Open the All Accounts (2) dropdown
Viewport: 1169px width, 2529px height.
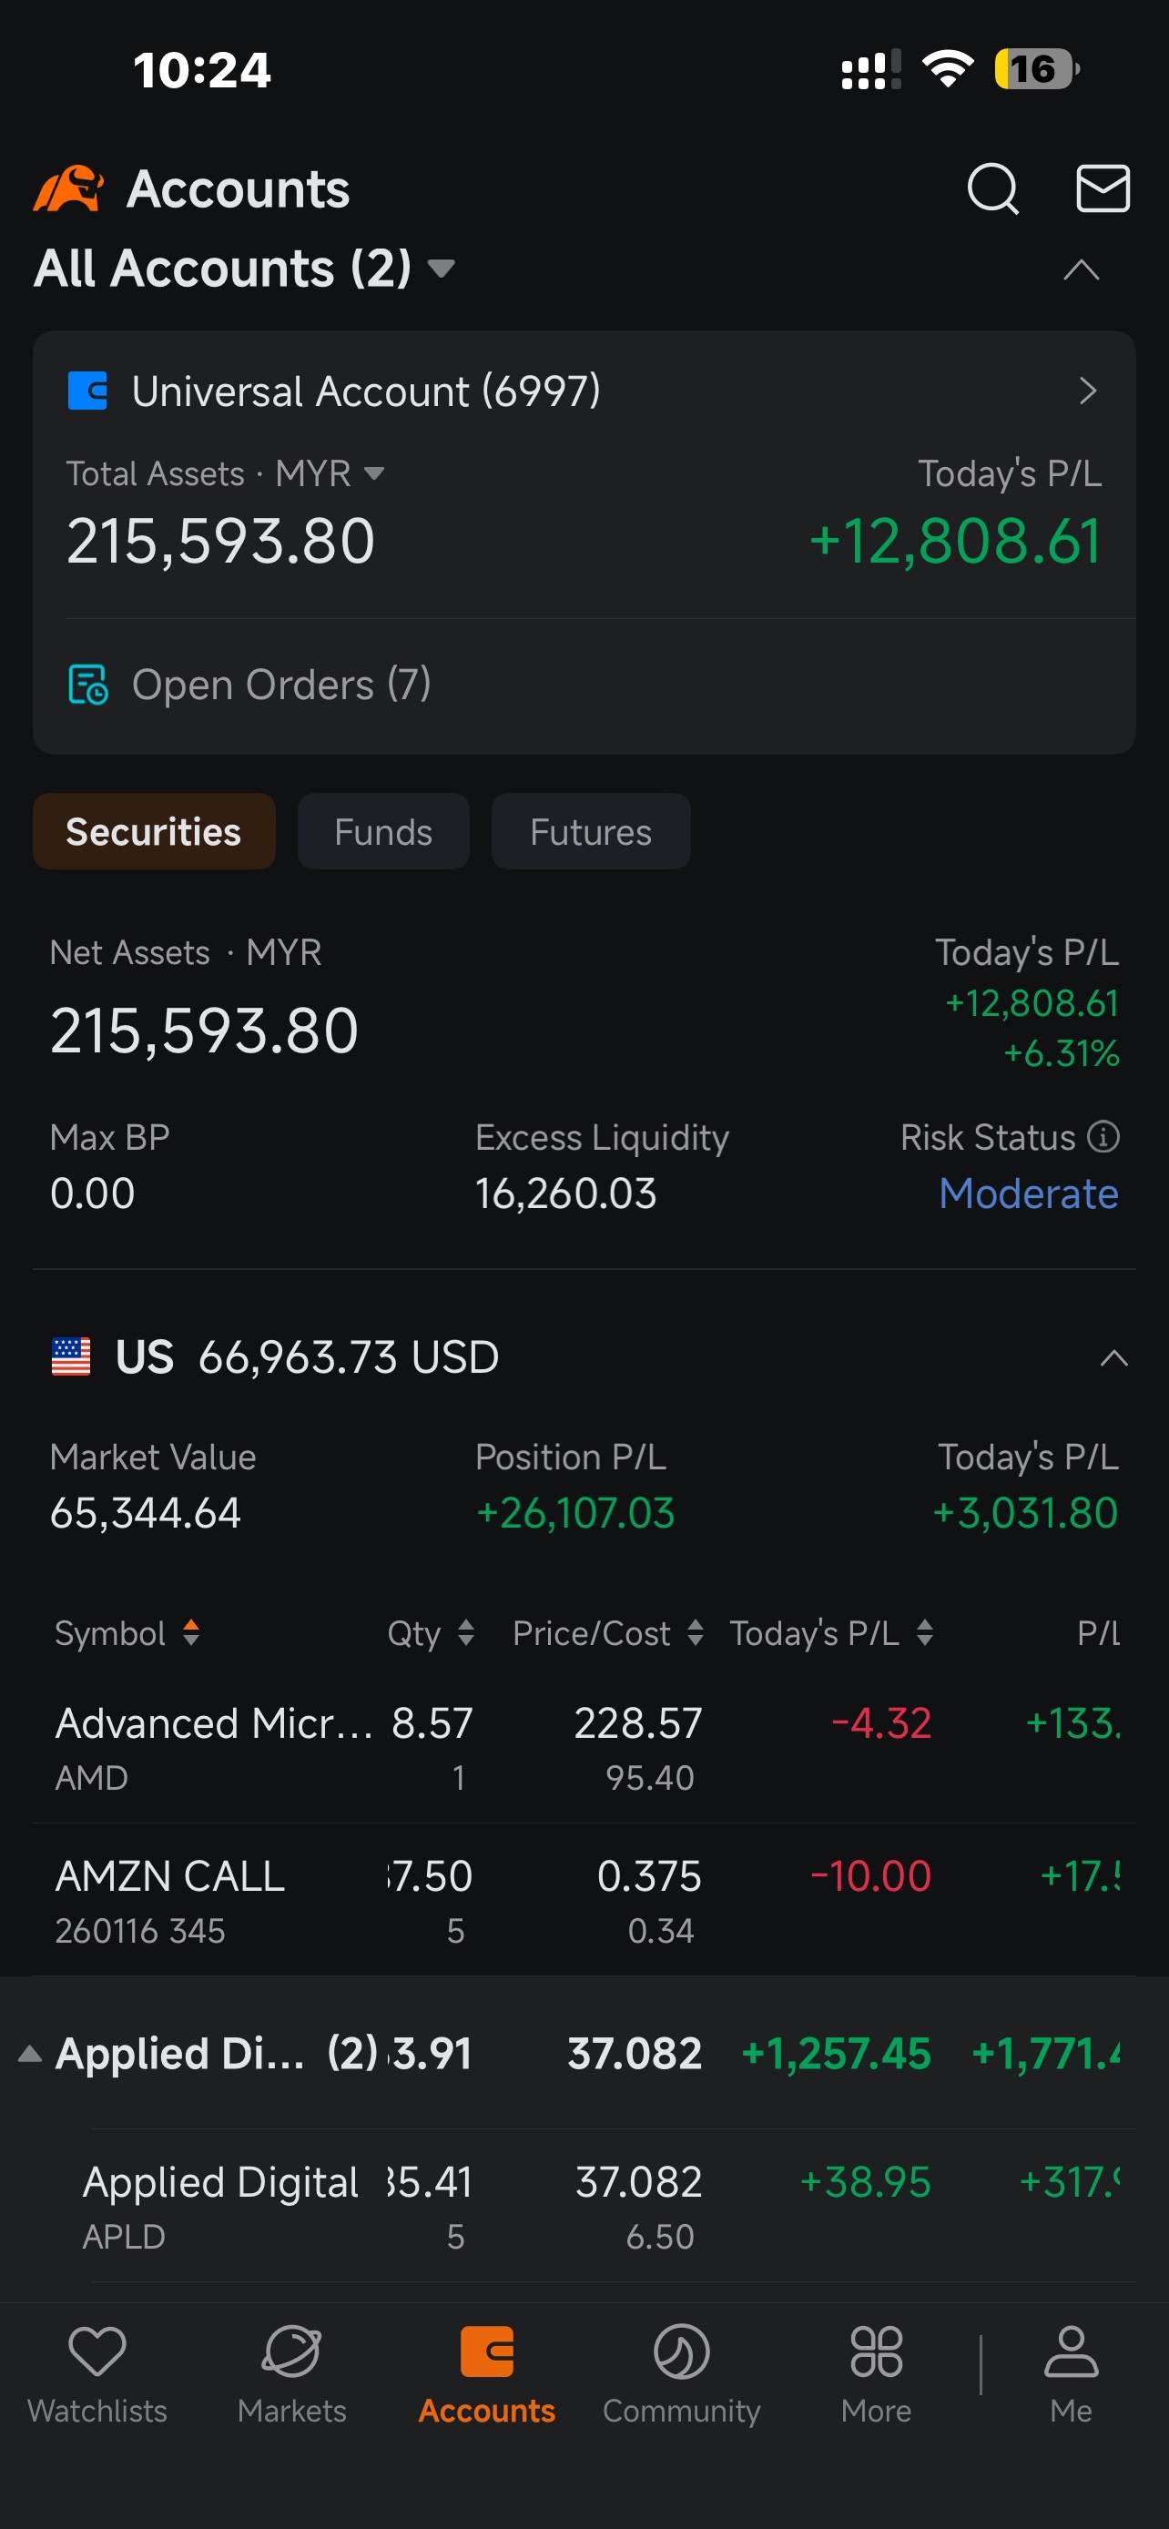pos(244,268)
